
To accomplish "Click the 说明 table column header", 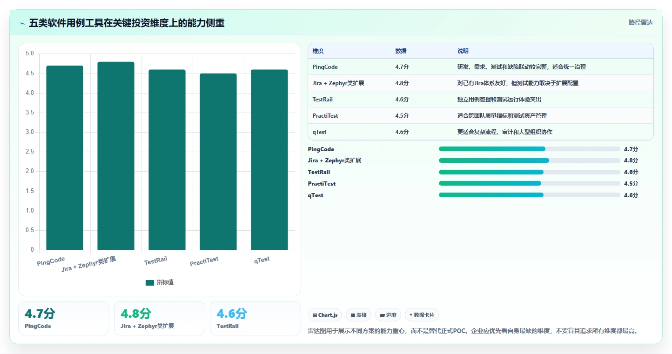I will (463, 51).
